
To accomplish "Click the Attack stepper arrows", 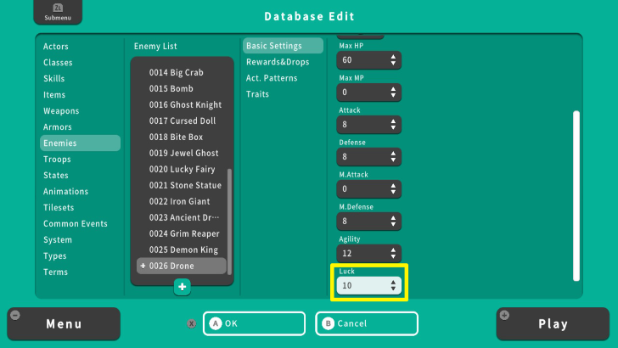I will pos(393,125).
